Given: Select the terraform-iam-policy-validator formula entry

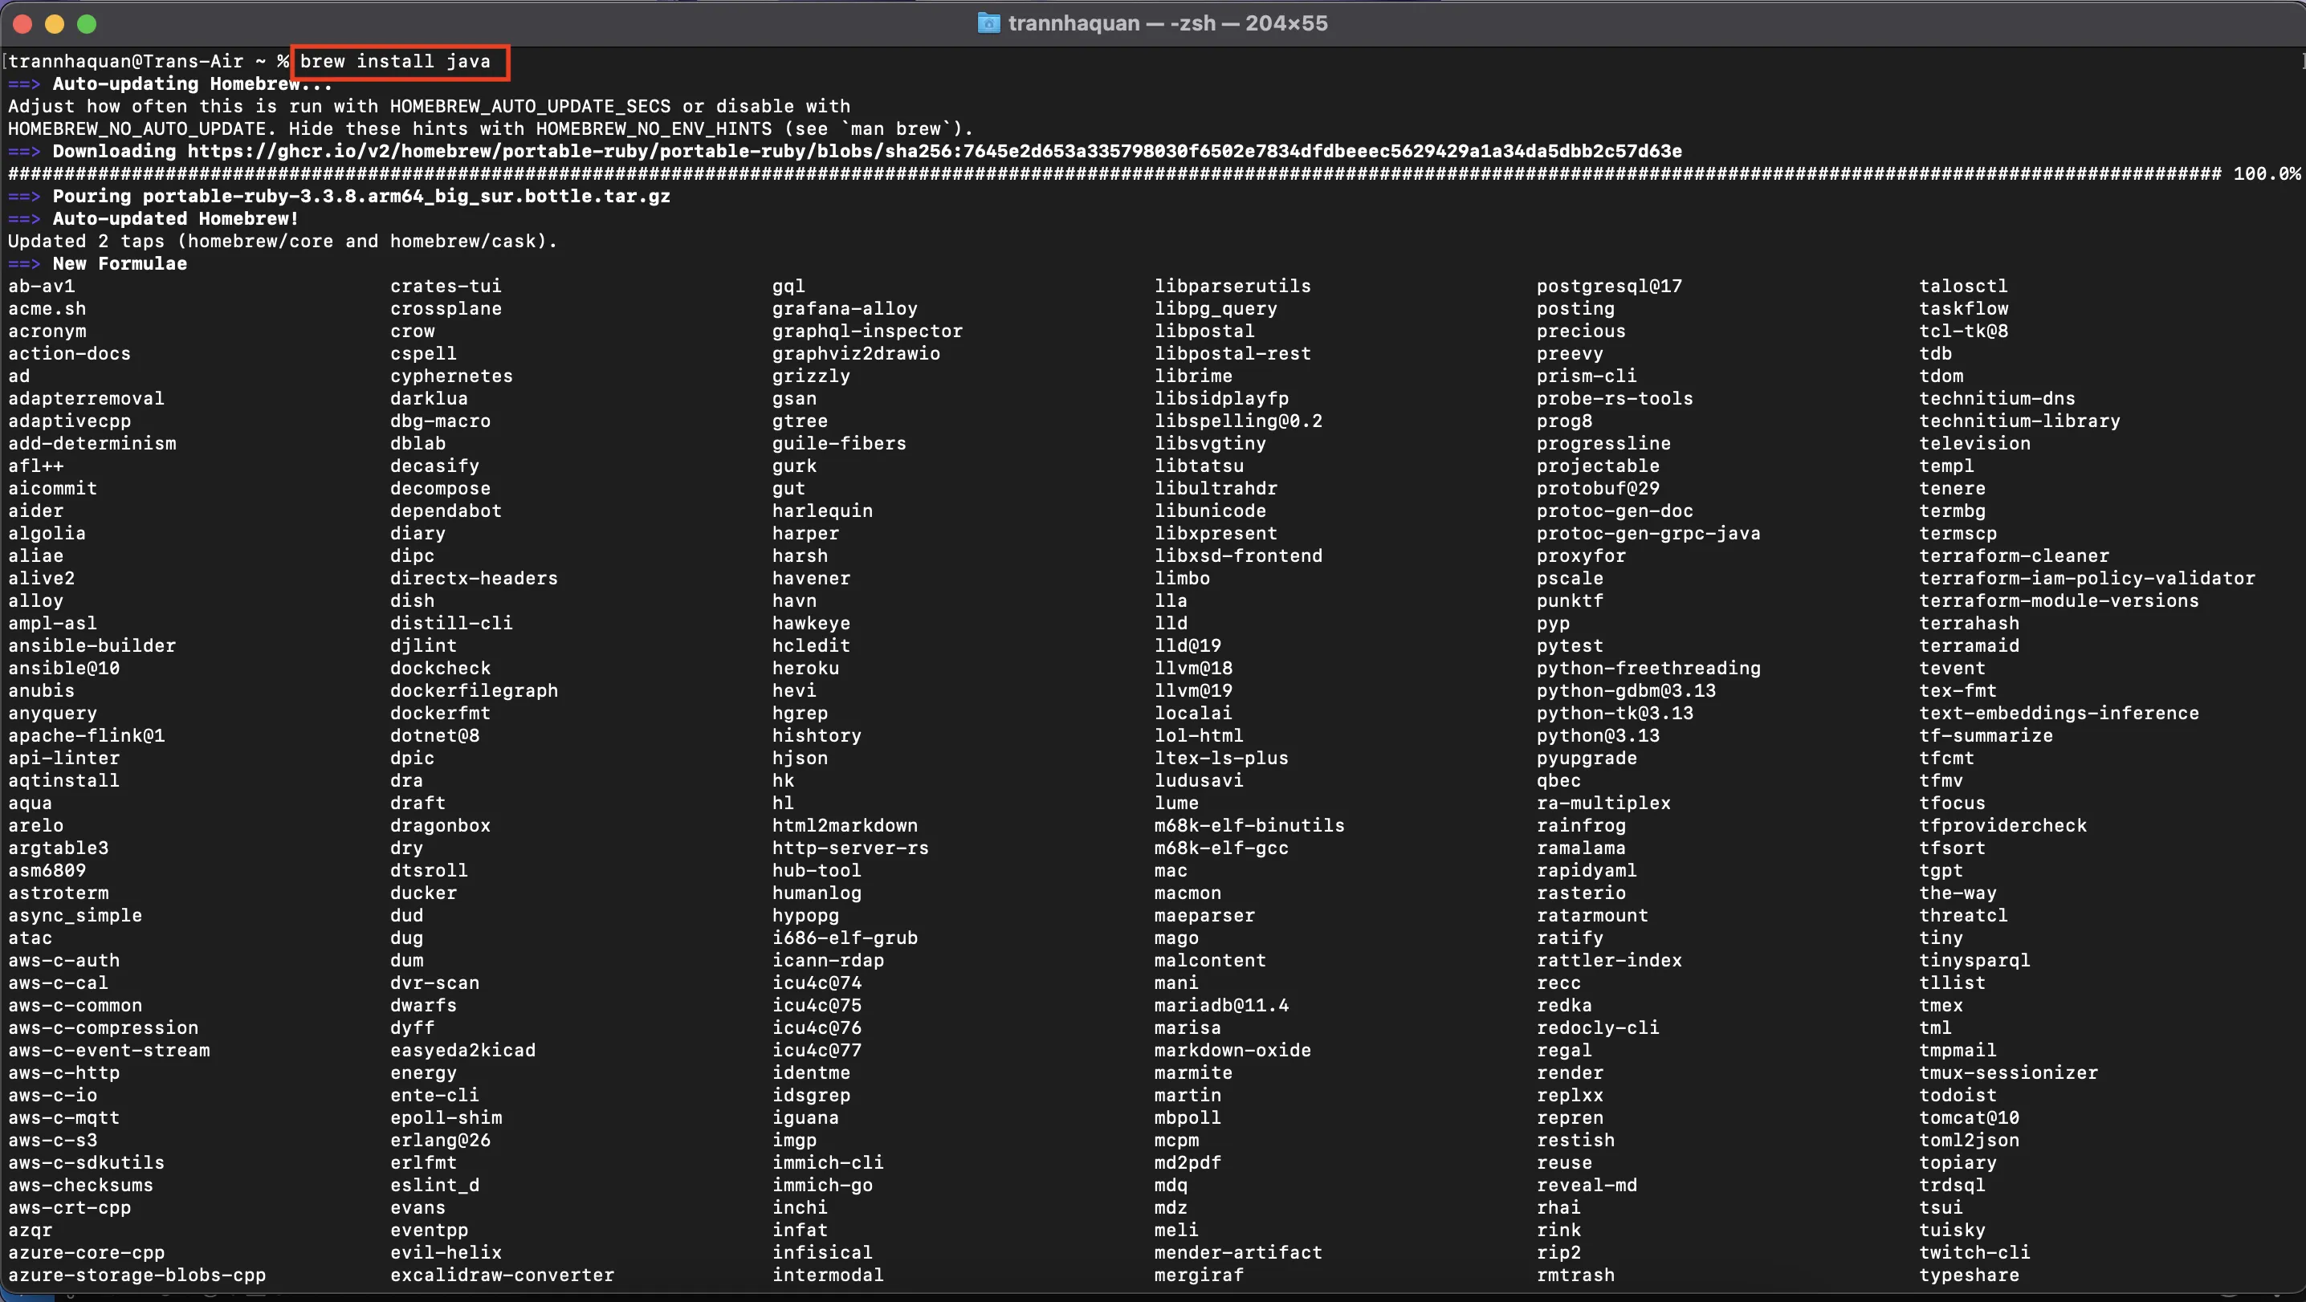Looking at the screenshot, I should coord(2086,579).
